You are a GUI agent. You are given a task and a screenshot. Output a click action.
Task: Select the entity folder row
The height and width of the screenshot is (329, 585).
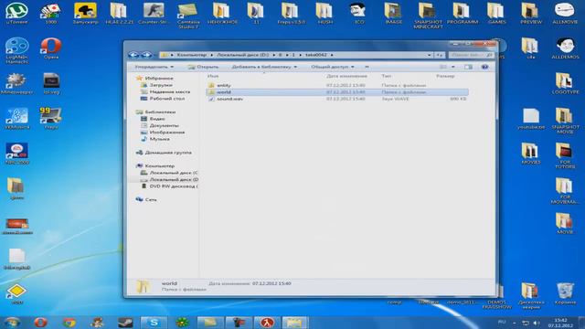(x=337, y=85)
